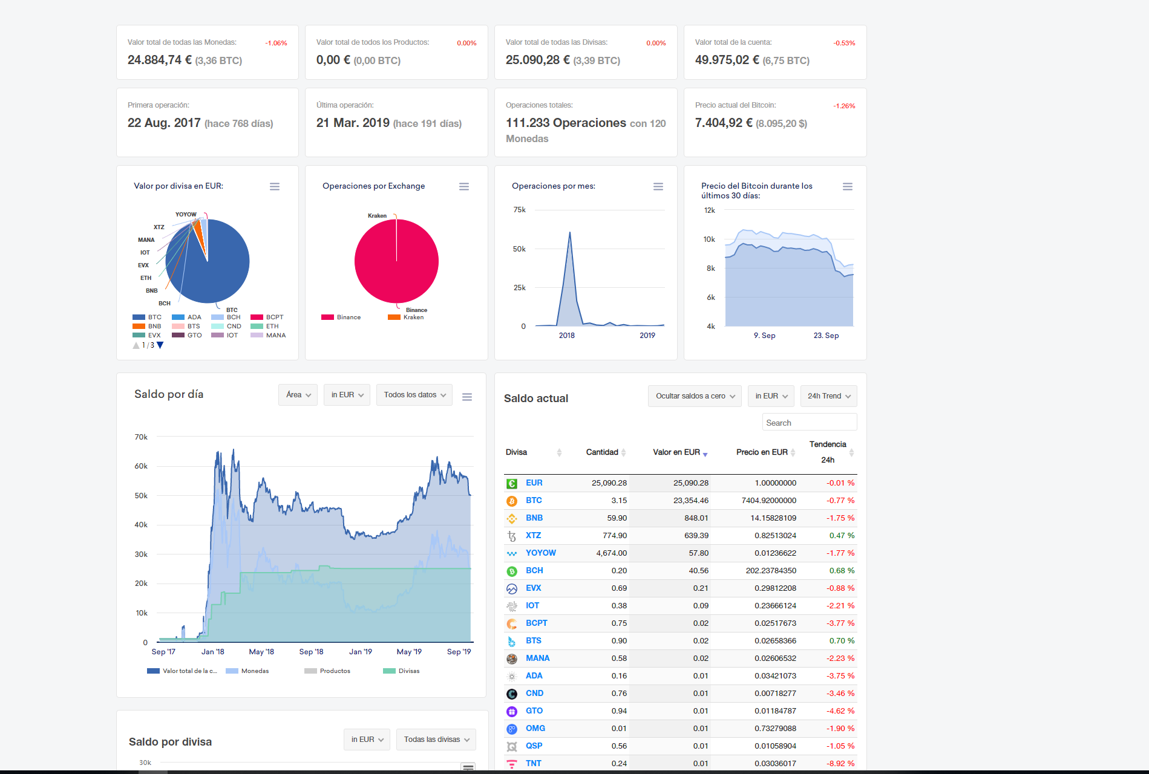Toggle Valor total de la cuenta series
This screenshot has height=774, width=1149.
(182, 671)
